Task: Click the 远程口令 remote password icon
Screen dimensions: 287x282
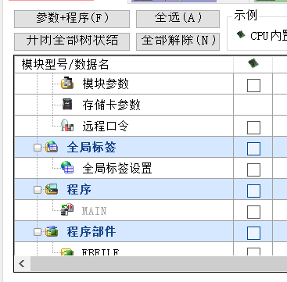Action: pyautogui.click(x=67, y=126)
